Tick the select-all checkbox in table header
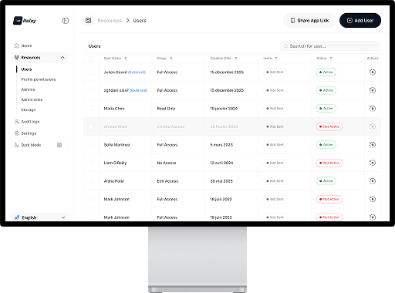This screenshot has height=293, width=395. (91, 58)
